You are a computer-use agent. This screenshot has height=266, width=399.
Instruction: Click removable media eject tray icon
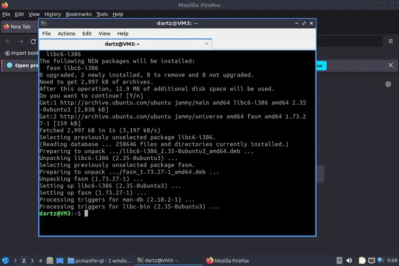(x=339, y=260)
